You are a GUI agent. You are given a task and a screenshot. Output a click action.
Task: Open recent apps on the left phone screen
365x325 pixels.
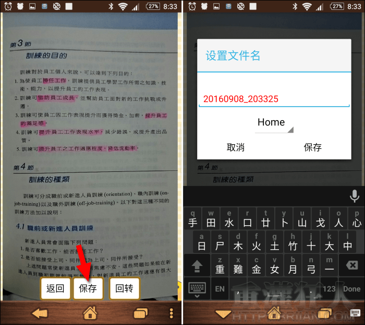pyautogui.click(x=140, y=314)
